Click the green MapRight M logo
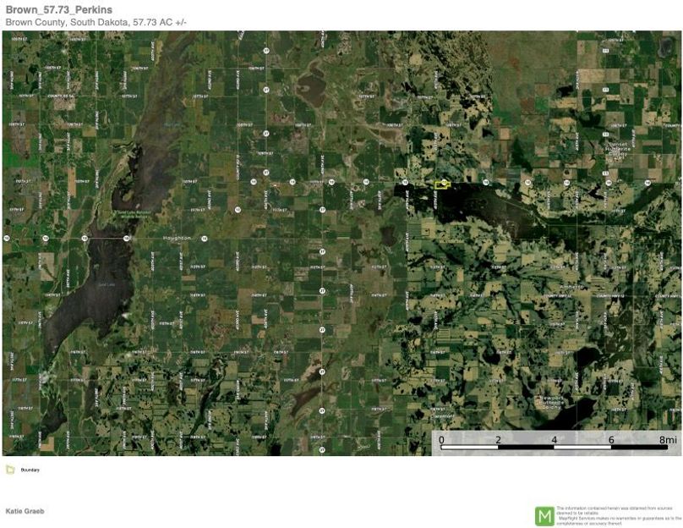The height and width of the screenshot is (528, 683). (544, 515)
